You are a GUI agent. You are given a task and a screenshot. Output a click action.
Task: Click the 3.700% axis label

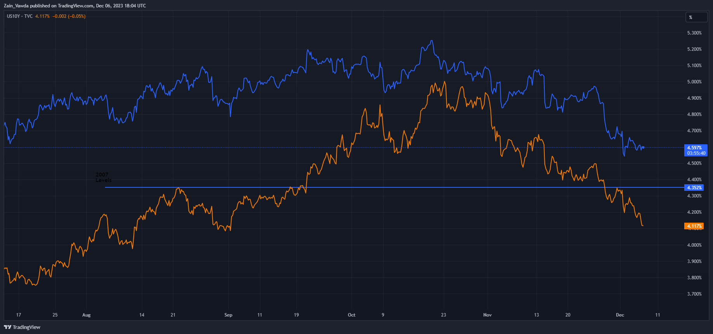coord(694,294)
